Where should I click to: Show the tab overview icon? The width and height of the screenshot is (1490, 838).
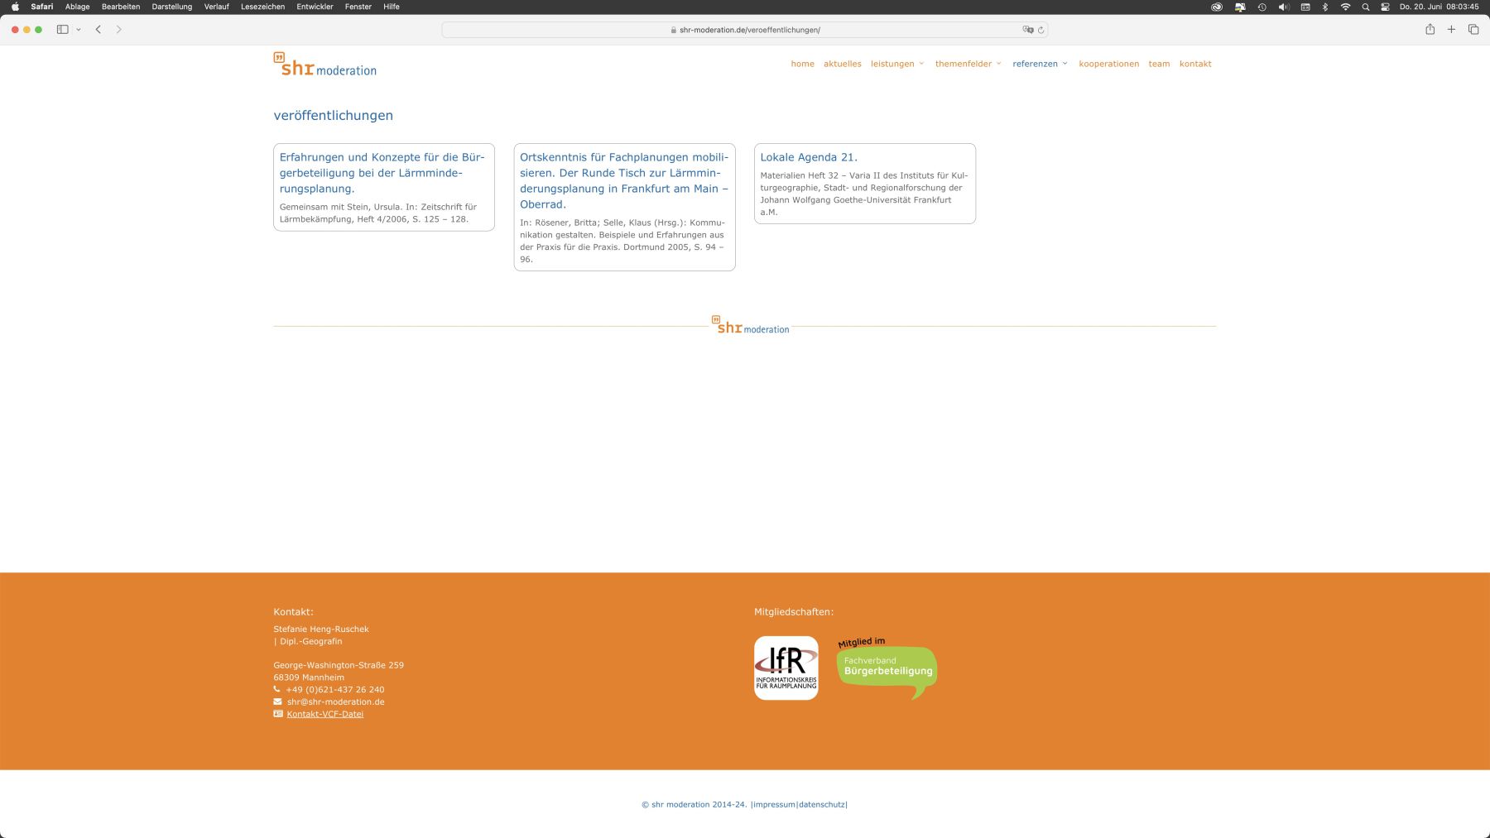click(1473, 29)
